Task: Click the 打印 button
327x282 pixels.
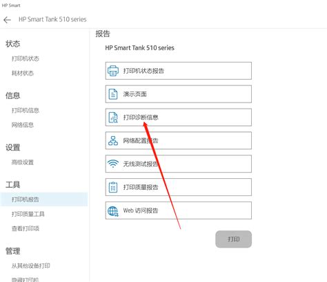Action: [233, 239]
